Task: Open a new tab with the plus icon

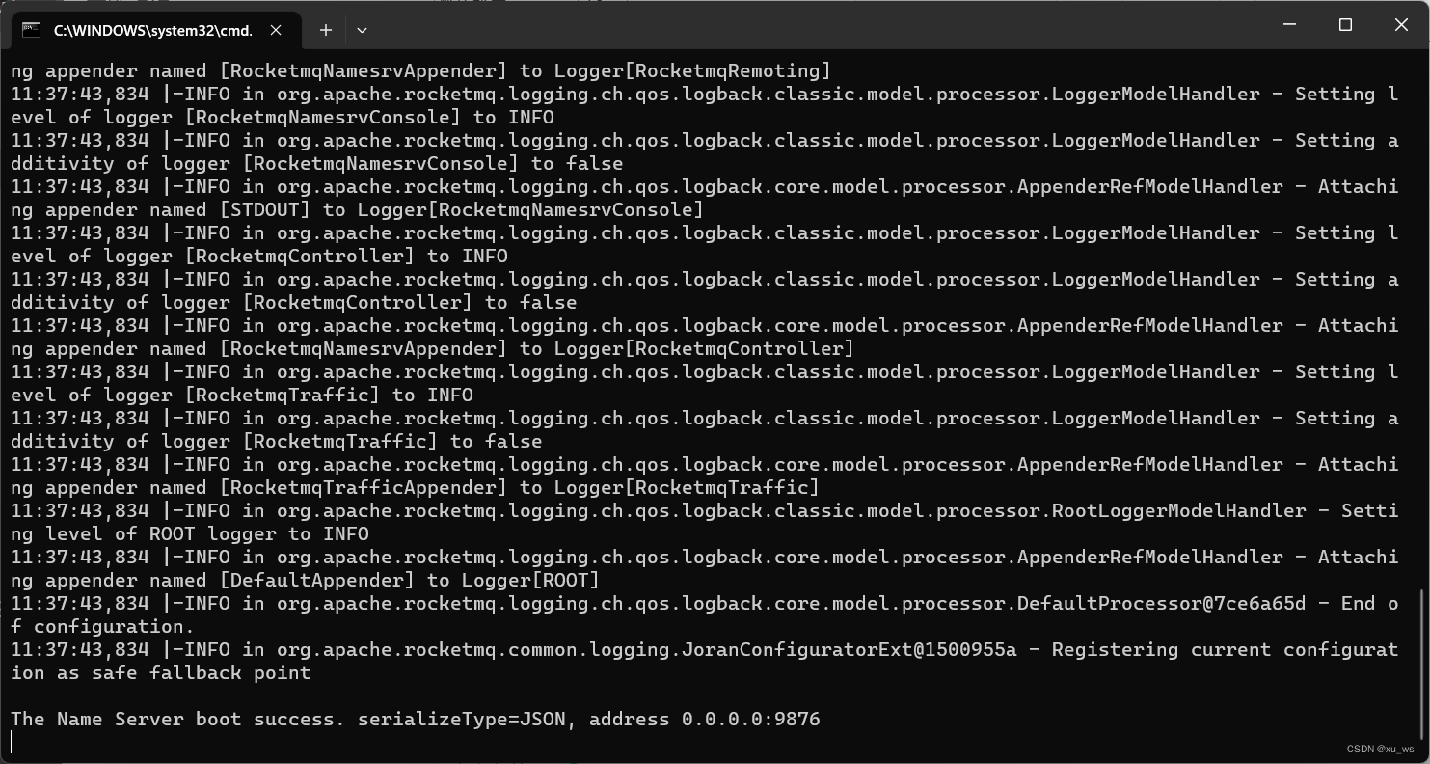Action: (x=325, y=30)
